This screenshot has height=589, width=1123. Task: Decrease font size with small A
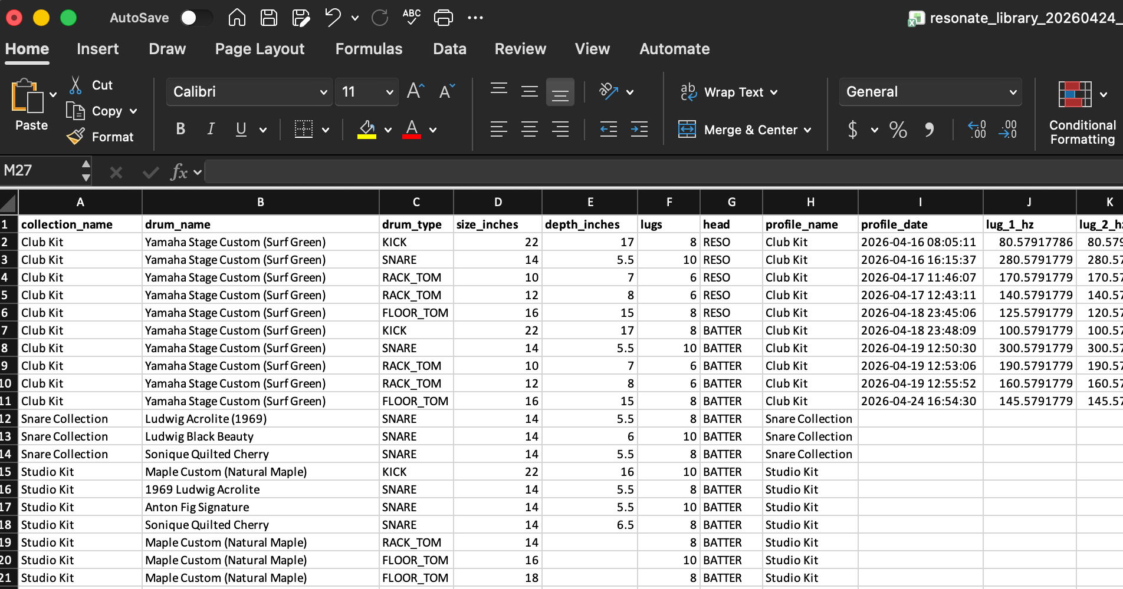coord(447,91)
